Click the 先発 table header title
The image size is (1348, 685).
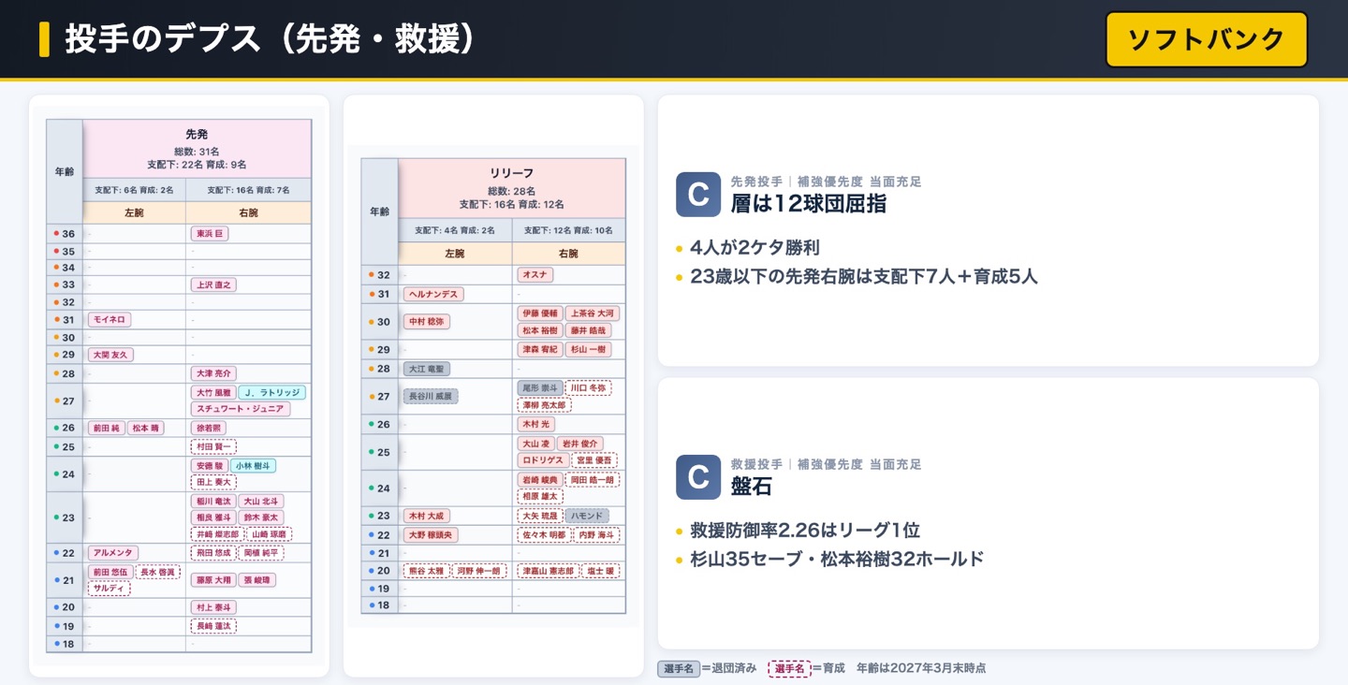[x=197, y=135]
